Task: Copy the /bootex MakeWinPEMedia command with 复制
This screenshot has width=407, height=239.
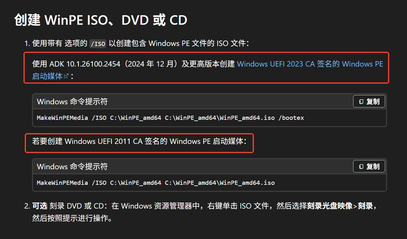Action: coord(369,102)
